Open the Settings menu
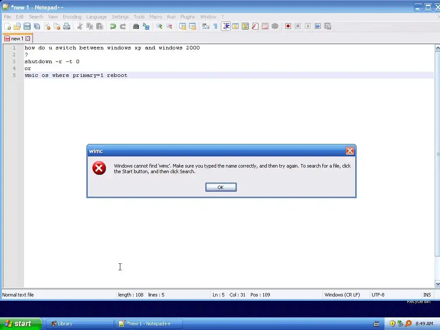The height and width of the screenshot is (330, 440). click(x=120, y=17)
